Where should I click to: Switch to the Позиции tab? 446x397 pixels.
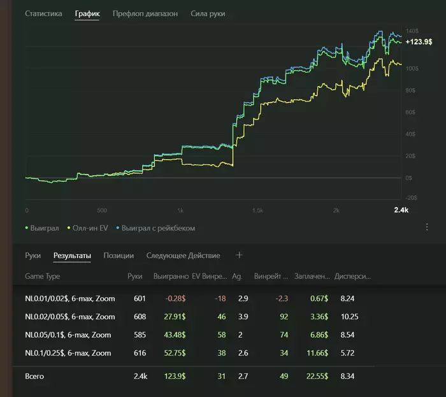pos(119,256)
